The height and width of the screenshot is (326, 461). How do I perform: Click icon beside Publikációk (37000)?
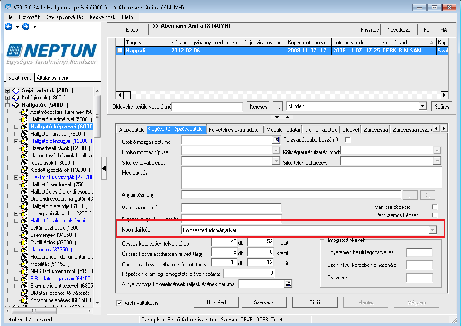click(24, 242)
